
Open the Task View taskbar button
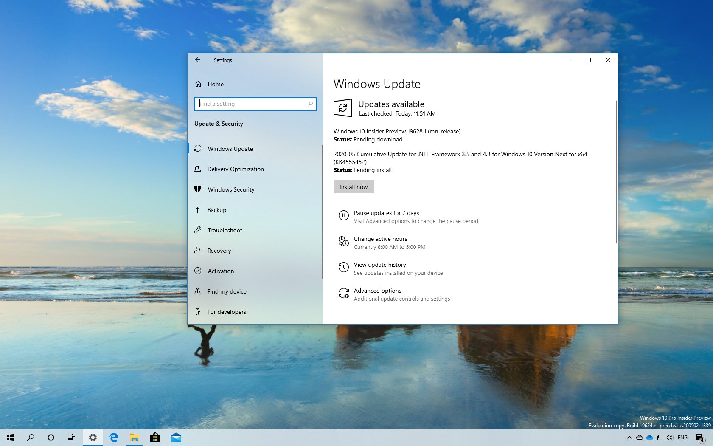pos(71,438)
